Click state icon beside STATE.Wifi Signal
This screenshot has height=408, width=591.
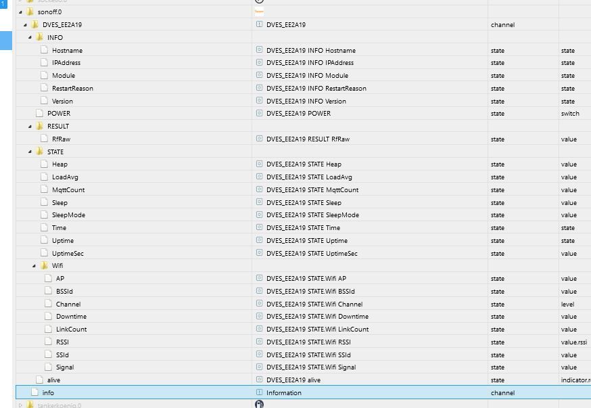pyautogui.click(x=259, y=367)
